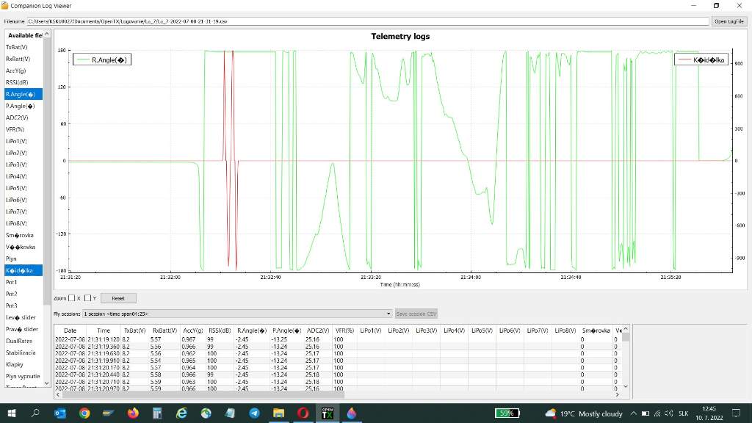752x423 pixels.
Task: Open Firefox from the taskbar
Action: tap(133, 413)
